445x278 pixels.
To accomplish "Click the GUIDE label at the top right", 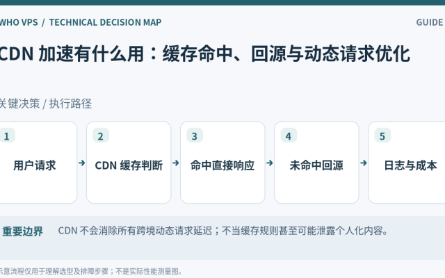I will click(430, 22).
